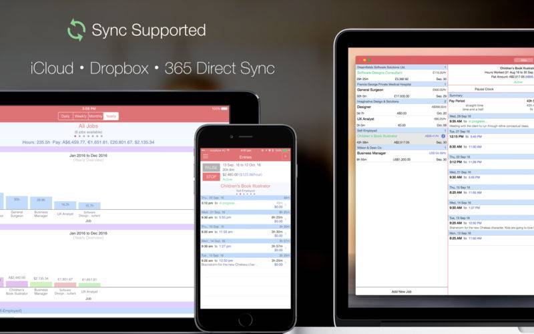Switch to the Daily tab
534x334 pixels.
(x=65, y=116)
